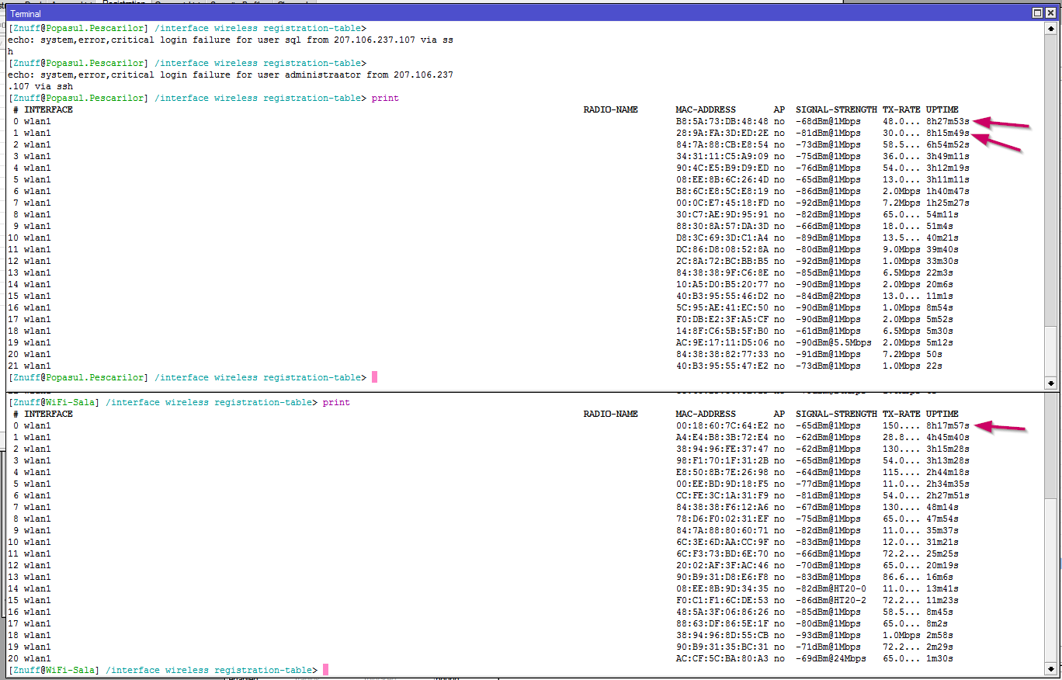Click MAC address 84:38:38:9F:C6:8E

pos(722,272)
